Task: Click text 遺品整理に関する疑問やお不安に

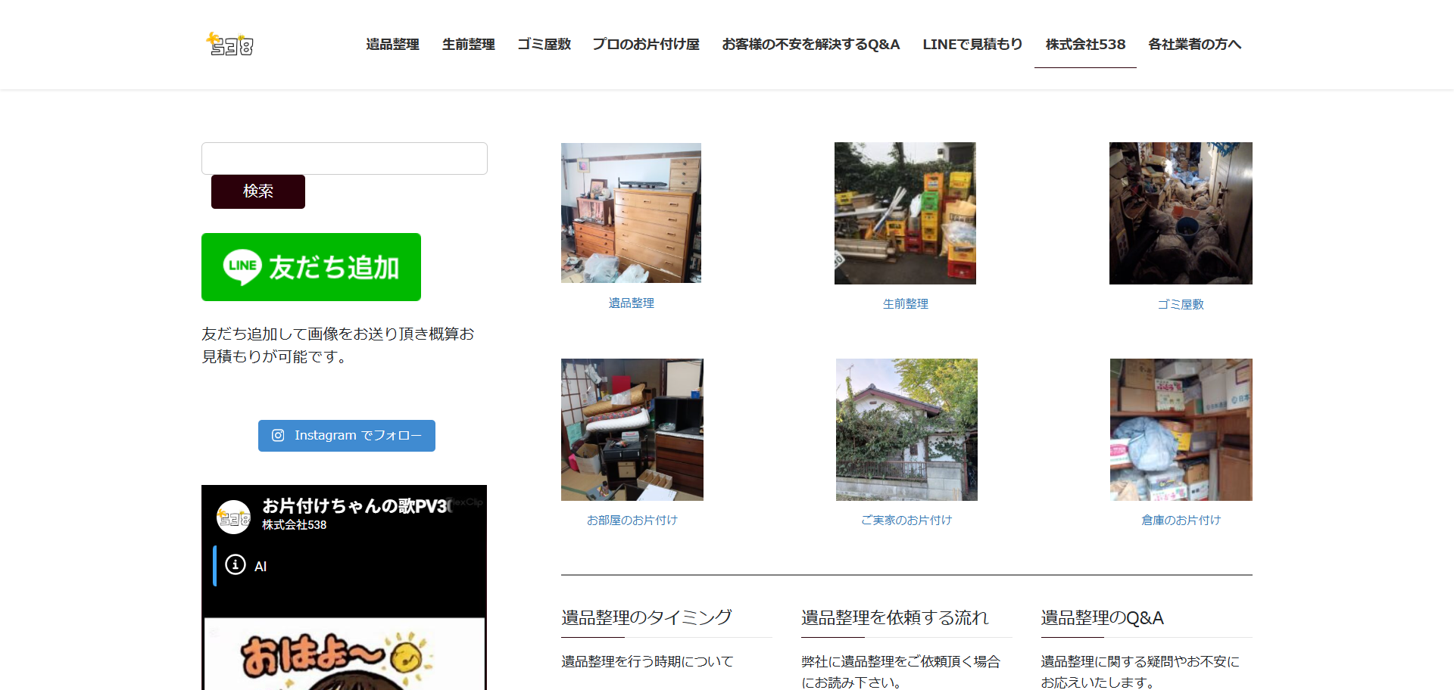Action: [x=1140, y=662]
